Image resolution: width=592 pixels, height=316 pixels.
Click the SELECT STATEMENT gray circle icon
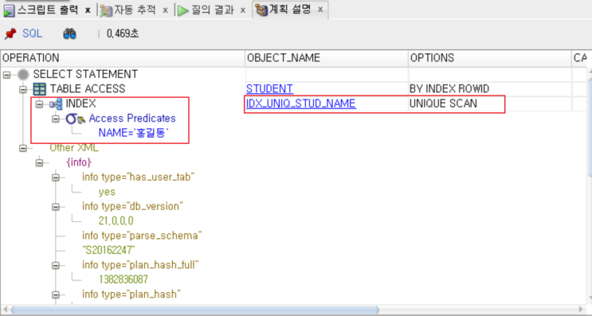point(23,74)
